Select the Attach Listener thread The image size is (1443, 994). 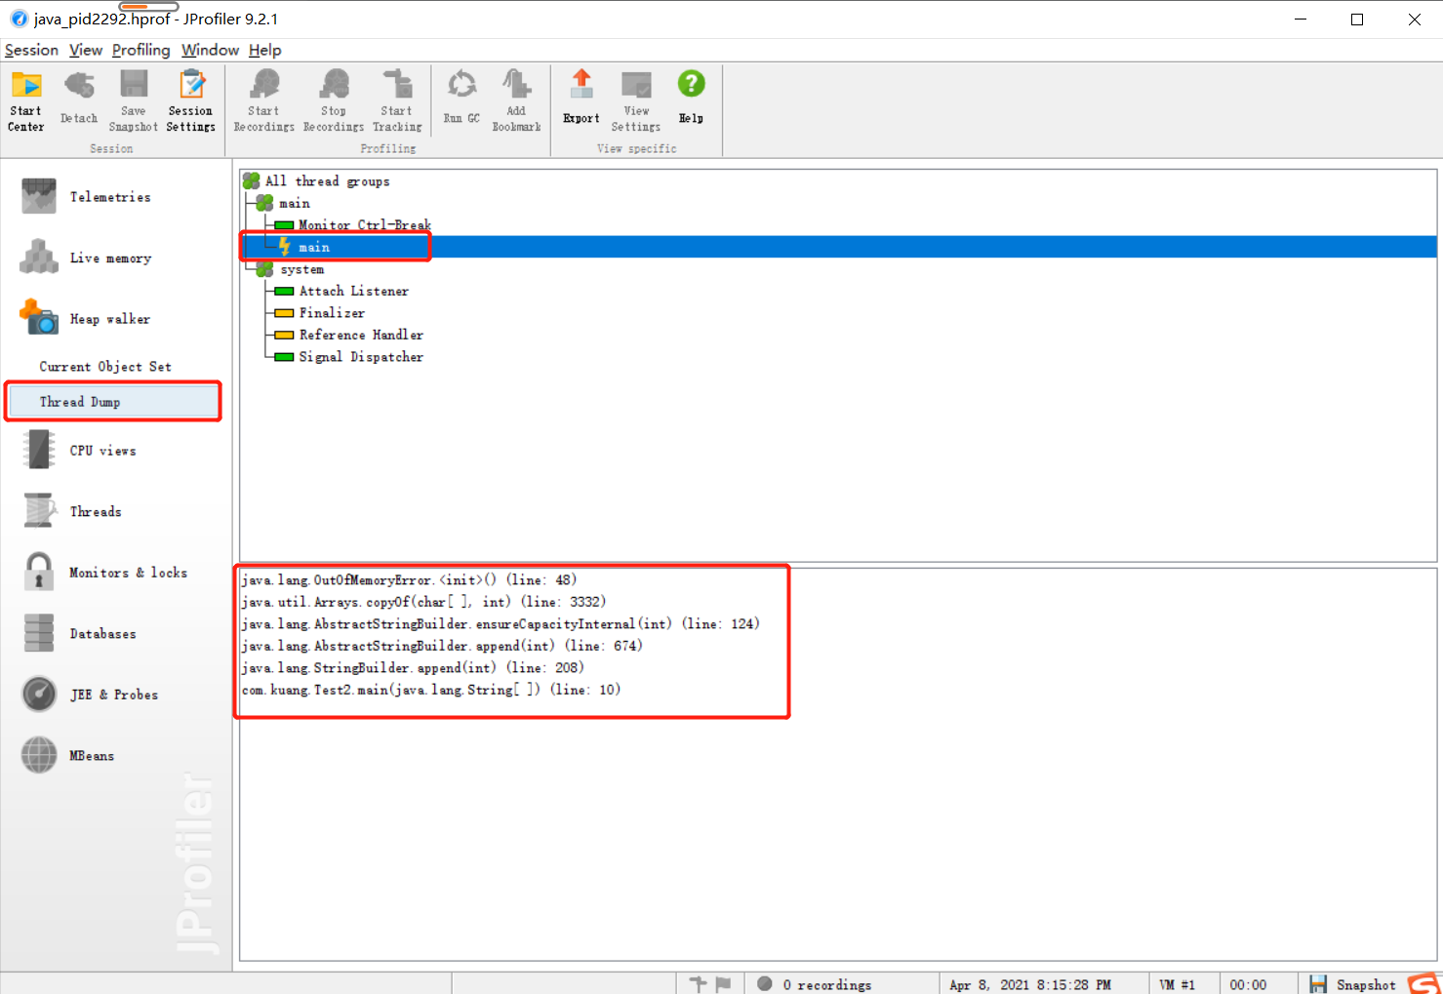tap(354, 291)
